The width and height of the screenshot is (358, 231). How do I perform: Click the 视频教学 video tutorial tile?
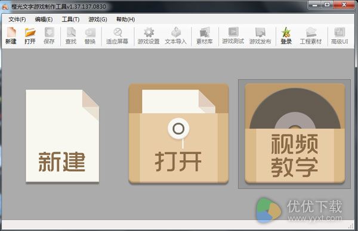pos(295,134)
